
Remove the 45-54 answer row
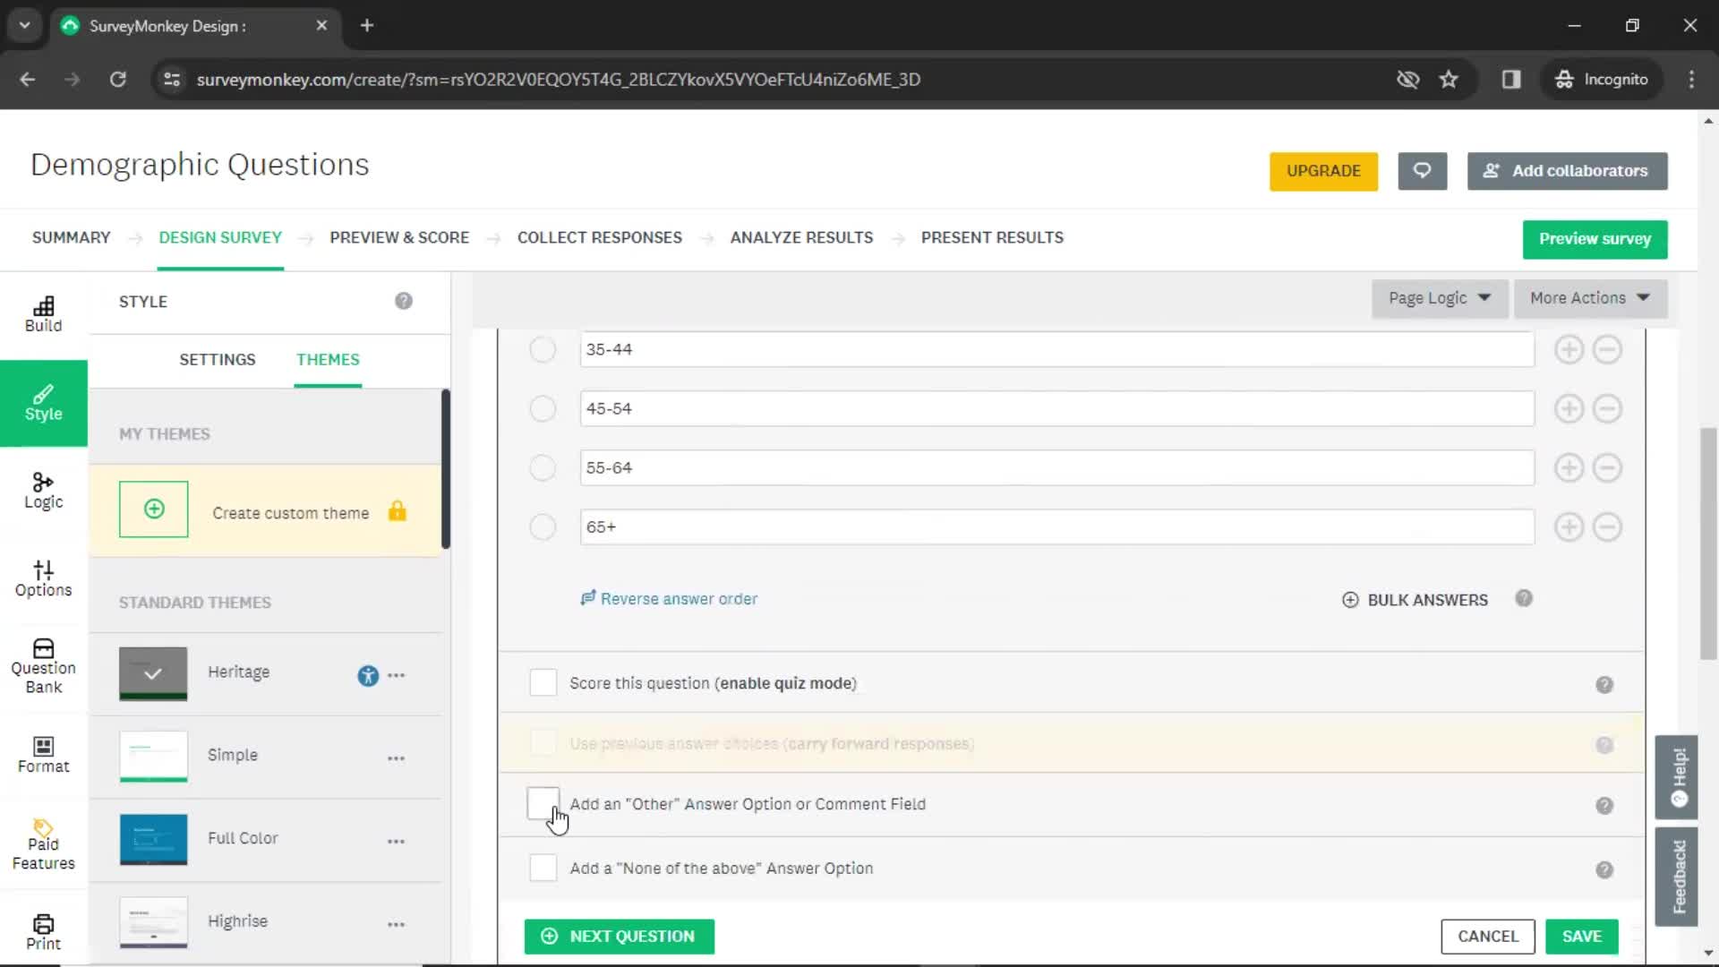1607,408
